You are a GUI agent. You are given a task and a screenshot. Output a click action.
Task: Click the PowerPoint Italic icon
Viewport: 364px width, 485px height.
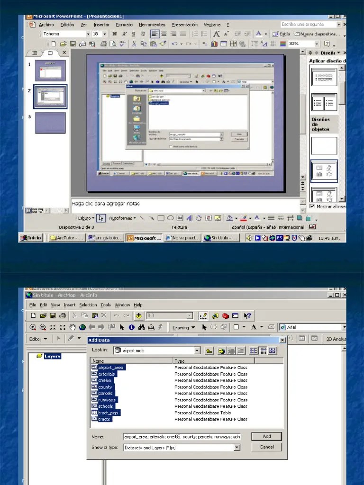[x=124, y=34]
